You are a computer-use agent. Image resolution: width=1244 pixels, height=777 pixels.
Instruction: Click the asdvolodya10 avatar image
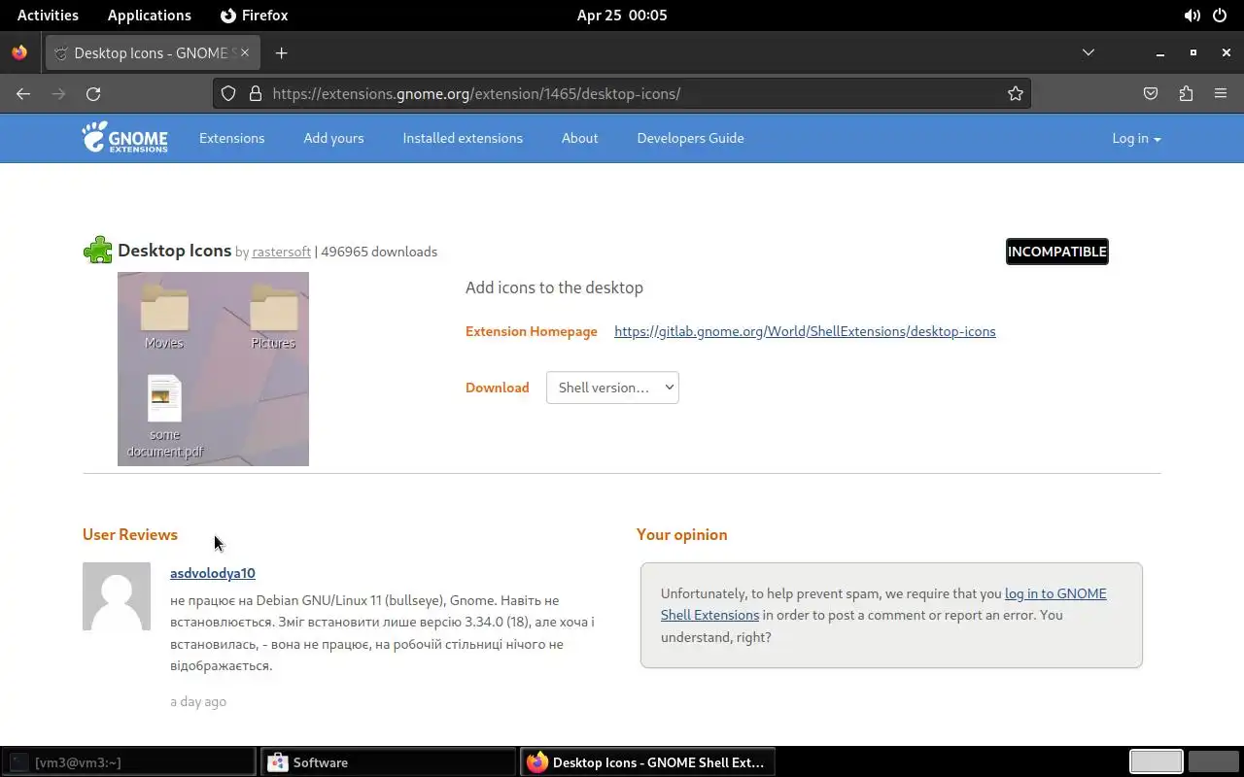tap(117, 596)
